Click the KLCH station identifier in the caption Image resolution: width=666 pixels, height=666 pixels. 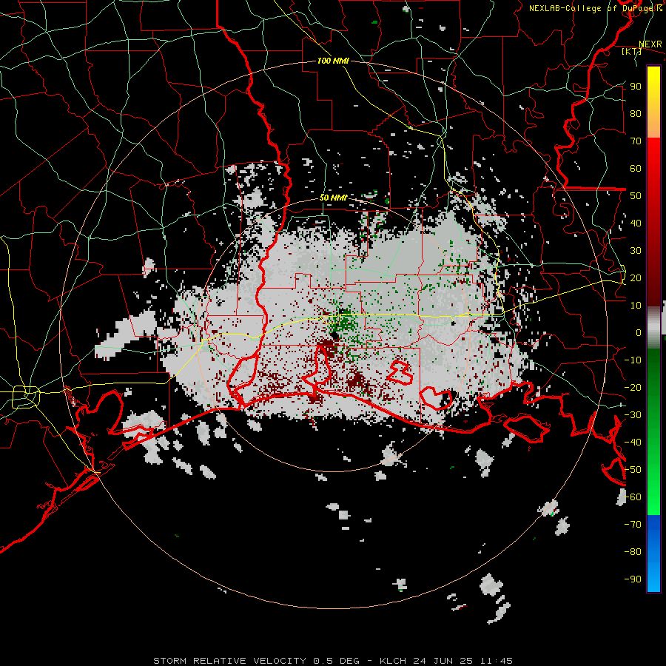(393, 661)
